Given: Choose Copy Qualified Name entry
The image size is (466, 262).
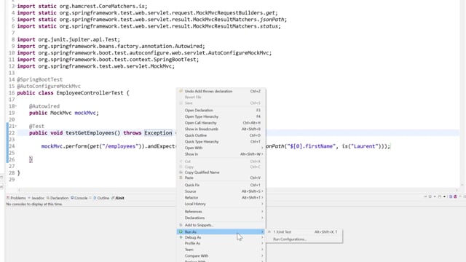Looking at the screenshot, I should tap(221, 172).
